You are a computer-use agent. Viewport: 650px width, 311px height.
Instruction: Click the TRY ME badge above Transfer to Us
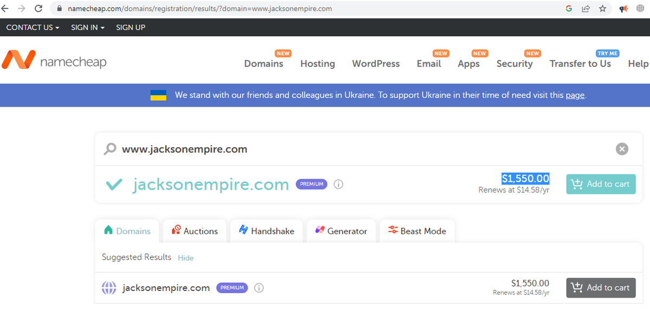[607, 54]
